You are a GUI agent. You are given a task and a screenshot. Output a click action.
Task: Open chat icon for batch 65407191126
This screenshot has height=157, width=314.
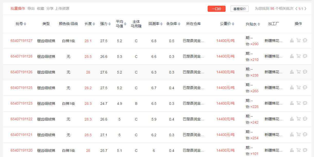(305, 72)
